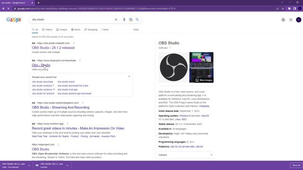Image resolution: width=303 pixels, height=170 pixels.
Task: Open Chrome side panel icon
Action: (294, 8)
